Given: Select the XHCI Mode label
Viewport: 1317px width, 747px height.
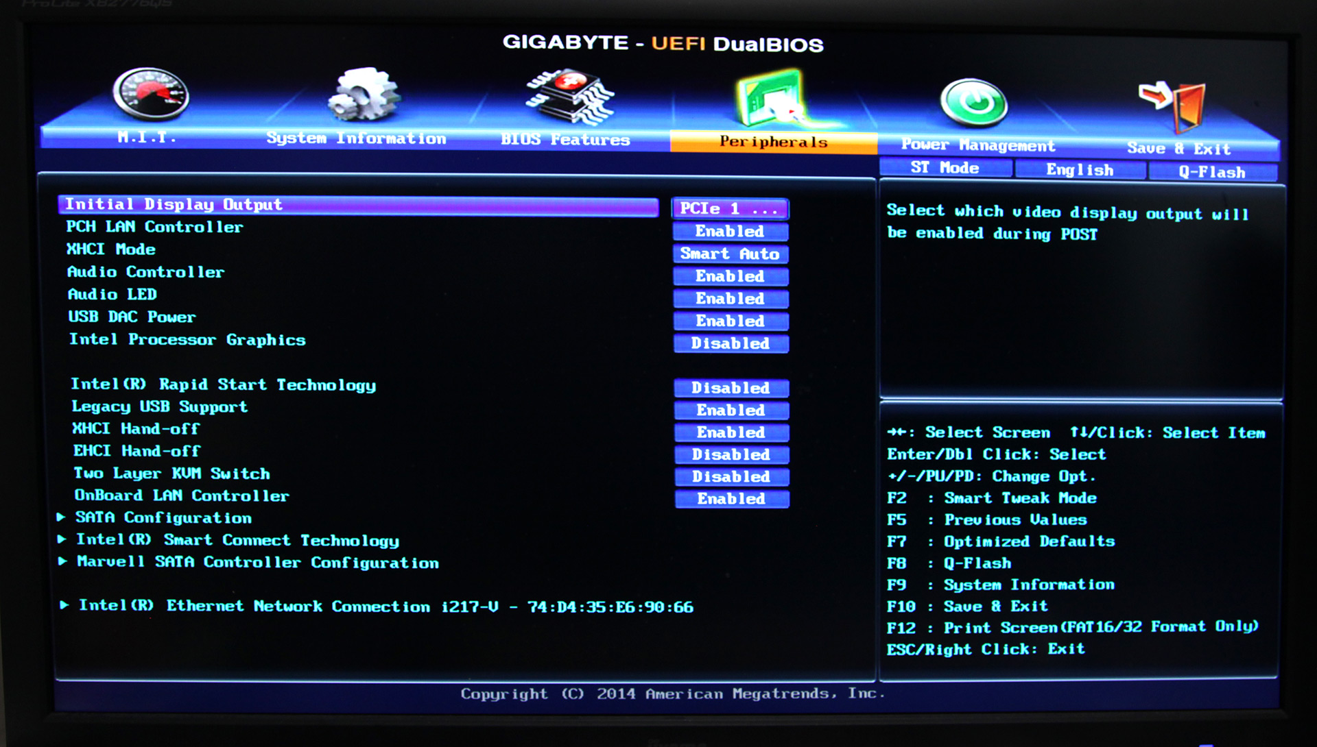Looking at the screenshot, I should [x=111, y=249].
